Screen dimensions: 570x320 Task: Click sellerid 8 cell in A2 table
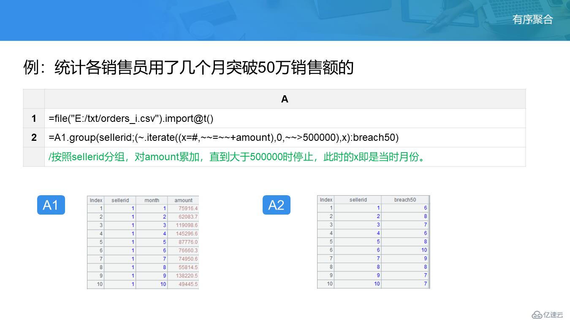click(x=358, y=267)
